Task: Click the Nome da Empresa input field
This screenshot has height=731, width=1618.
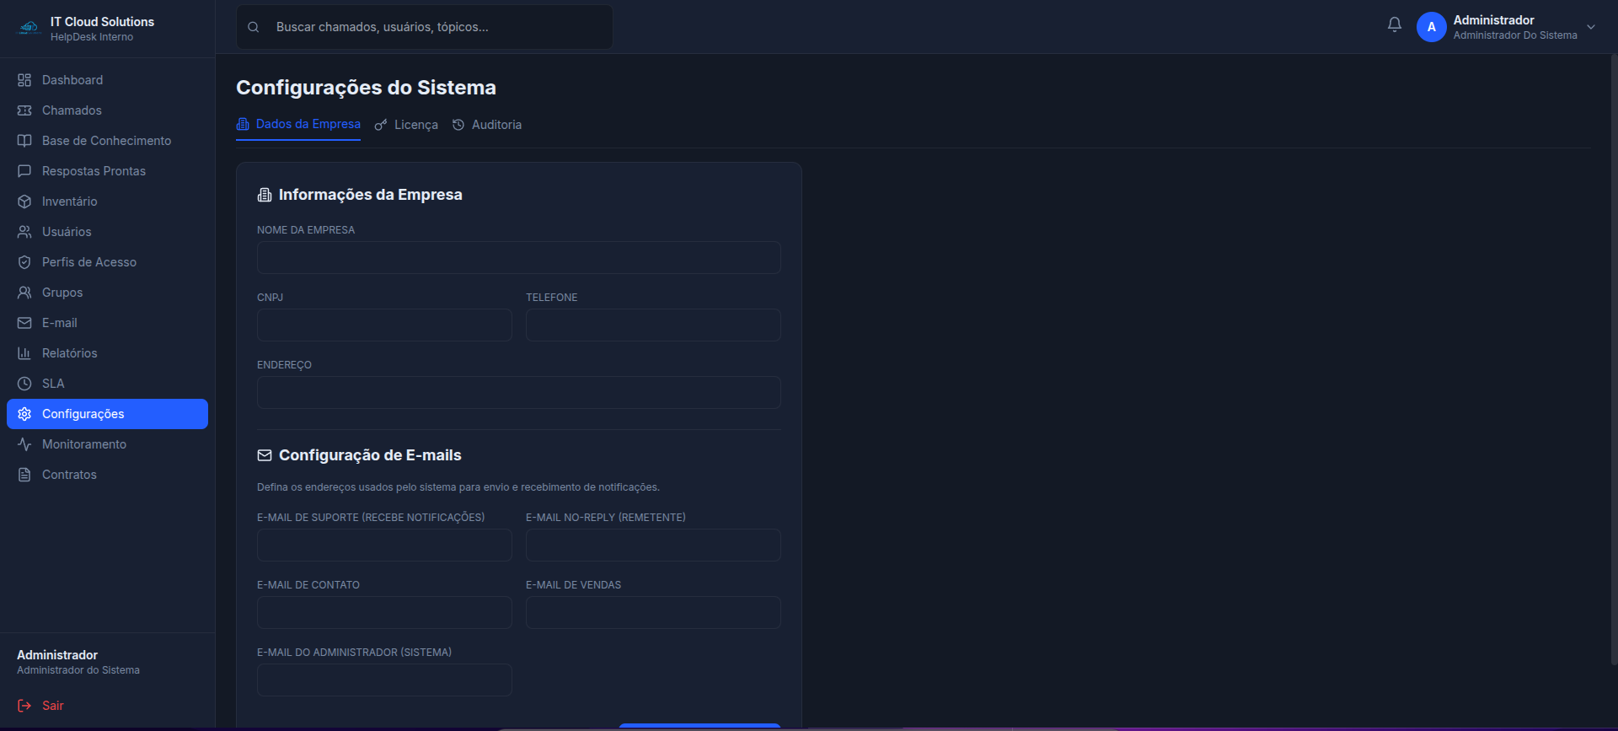Action: tap(519, 258)
